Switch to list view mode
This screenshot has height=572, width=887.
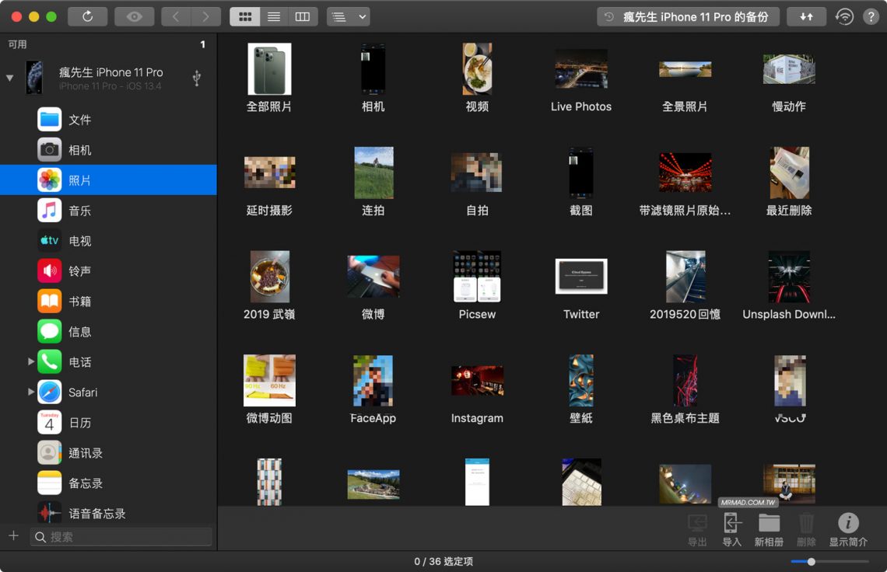point(273,16)
